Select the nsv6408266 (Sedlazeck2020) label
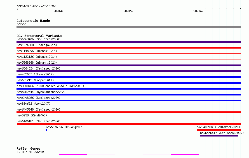Image resolution: width=249 pixels, height=158 pixels. coord(39,98)
